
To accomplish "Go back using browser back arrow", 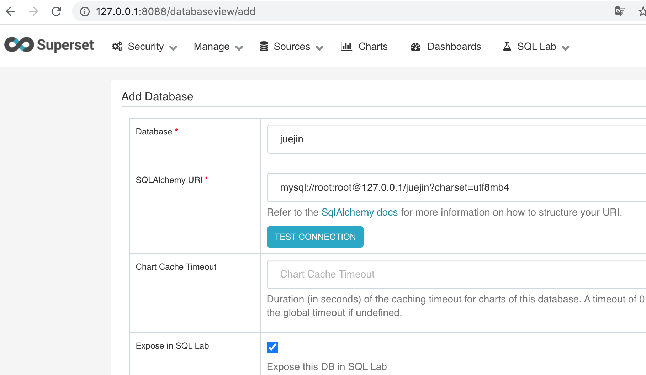I will (x=11, y=12).
